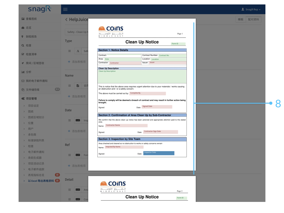
Task: Open the hamburger menu in top bar
Action: 65,9
